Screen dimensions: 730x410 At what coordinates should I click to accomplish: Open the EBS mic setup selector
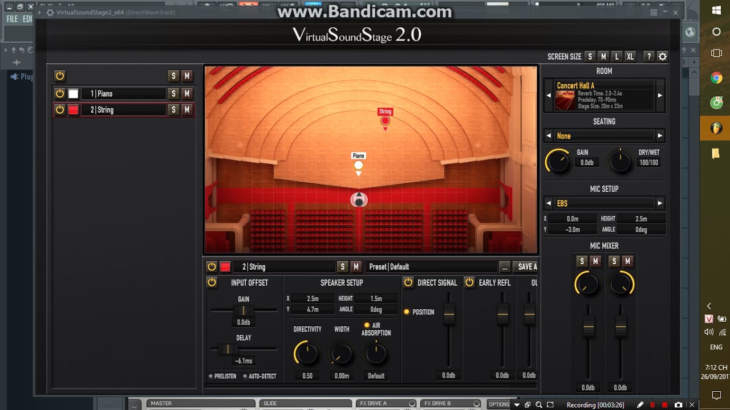click(x=604, y=203)
